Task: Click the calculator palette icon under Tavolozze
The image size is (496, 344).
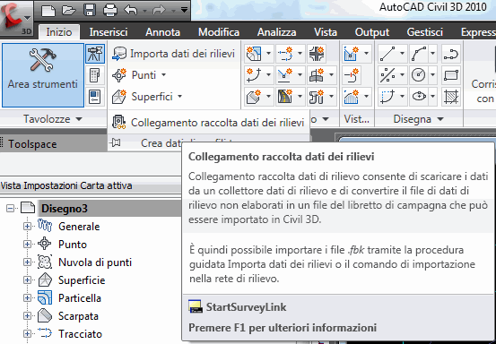Action: [x=95, y=75]
